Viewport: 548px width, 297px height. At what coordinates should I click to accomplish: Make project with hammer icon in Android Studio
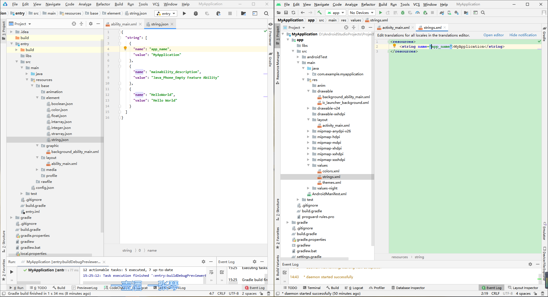[x=319, y=13]
